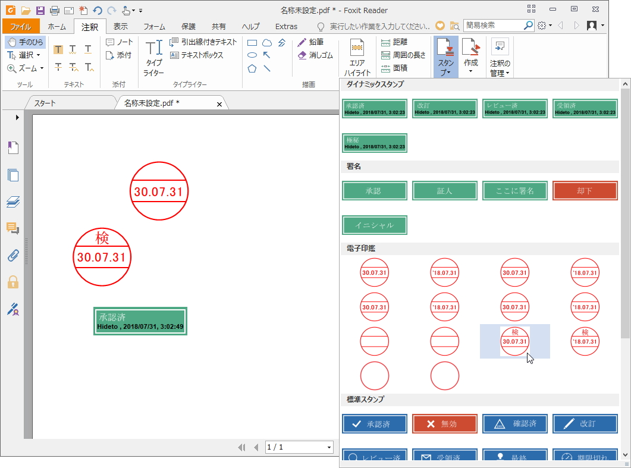This screenshot has height=468, width=631.
Task: Measure with Perimeter (周囲の長さ) tool
Action: (403, 55)
